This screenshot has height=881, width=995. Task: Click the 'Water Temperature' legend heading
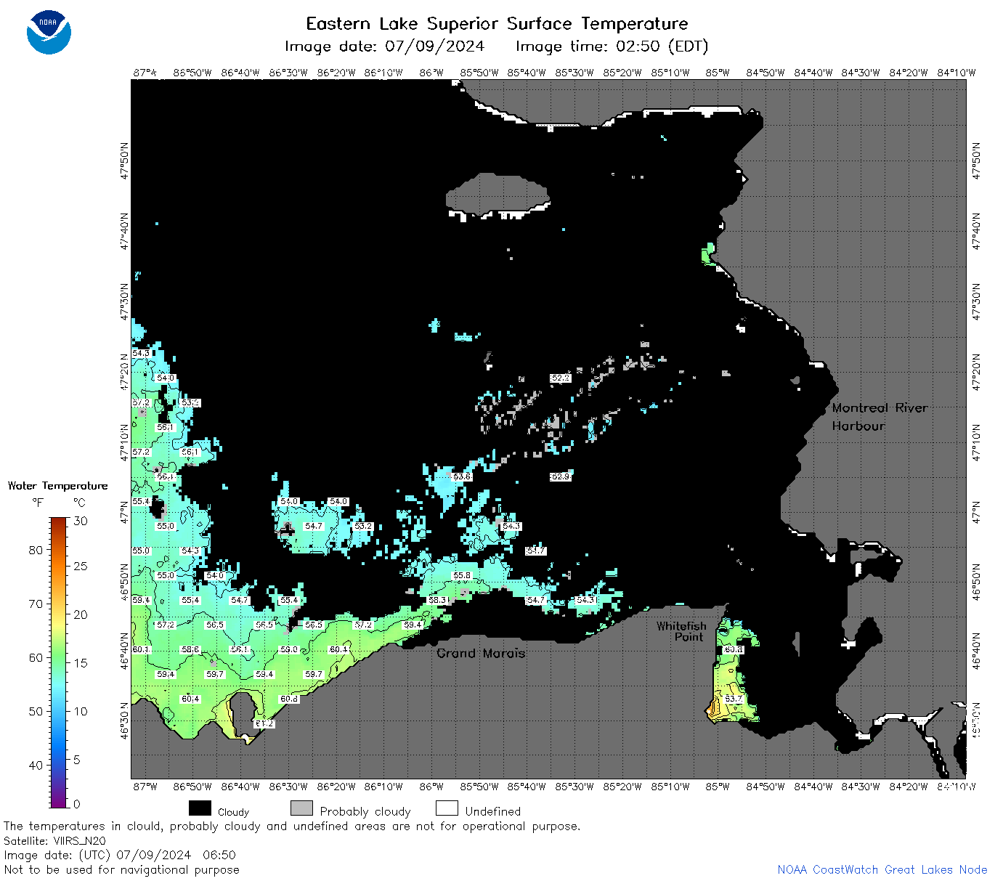[57, 485]
